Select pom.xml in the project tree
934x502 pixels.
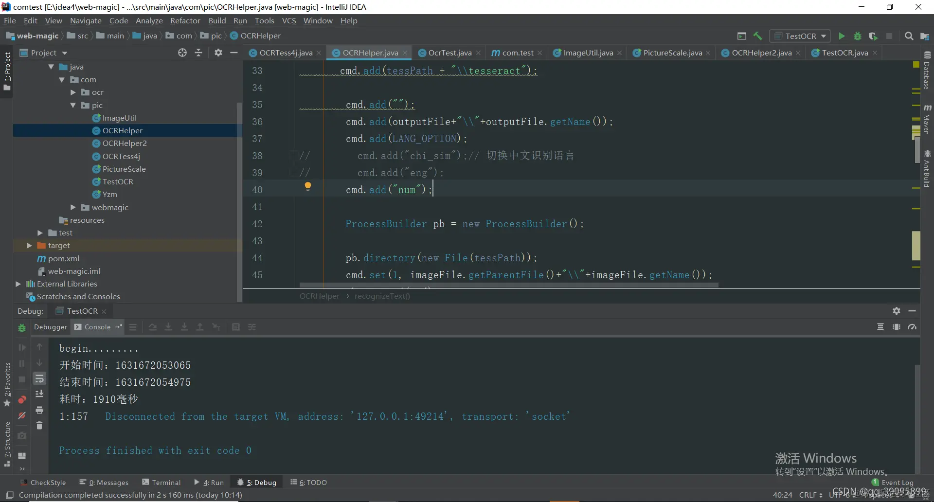(63, 259)
